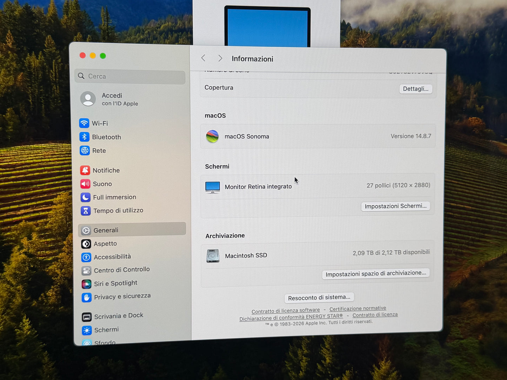Open Impostazioni spazio di archiviazione... button
507x380 pixels.
[375, 273]
